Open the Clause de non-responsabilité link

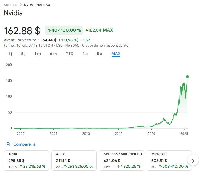click(x=105, y=46)
